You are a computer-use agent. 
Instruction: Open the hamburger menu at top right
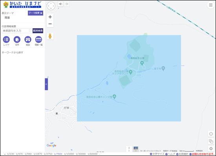[211, 5]
